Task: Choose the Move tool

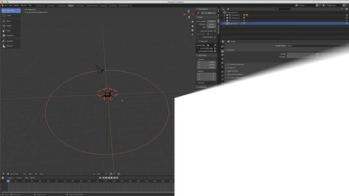Action: [11, 21]
